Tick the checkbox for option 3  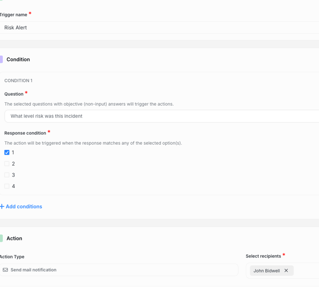click(7, 175)
